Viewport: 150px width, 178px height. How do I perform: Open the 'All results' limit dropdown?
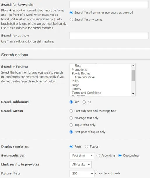[81, 165]
